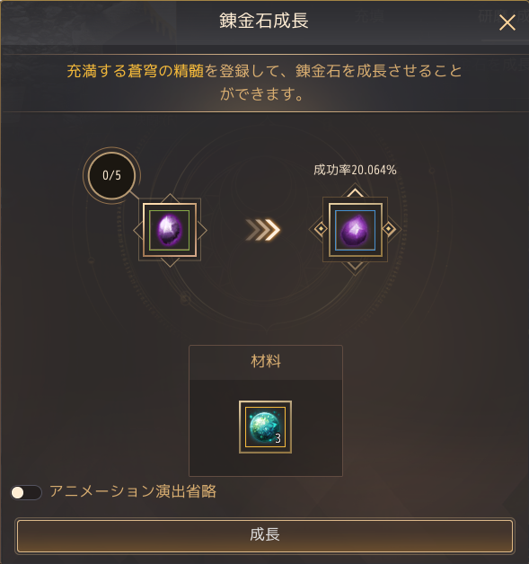Click the upward chevron above result stone
The width and height of the screenshot is (529, 564).
coord(355,192)
